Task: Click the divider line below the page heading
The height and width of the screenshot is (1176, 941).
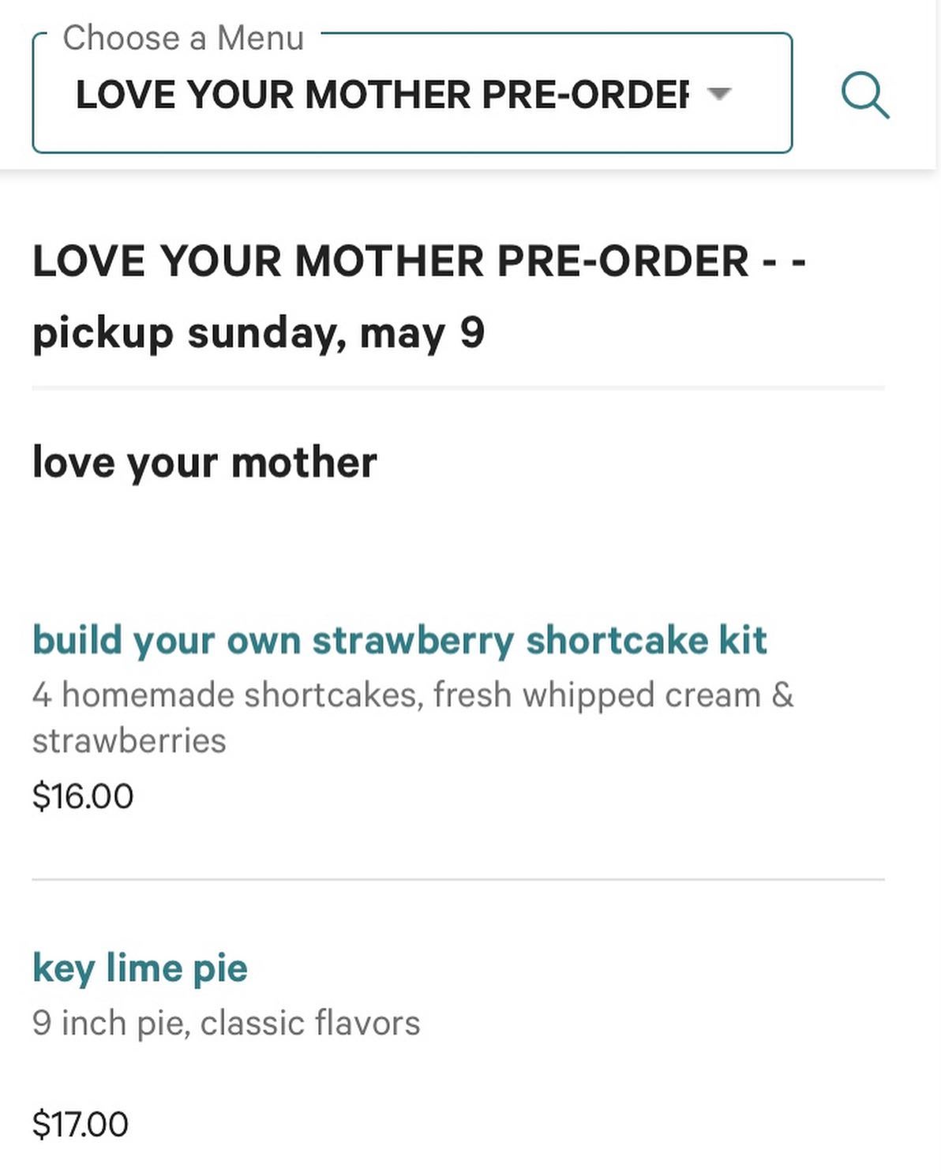Action: click(458, 388)
